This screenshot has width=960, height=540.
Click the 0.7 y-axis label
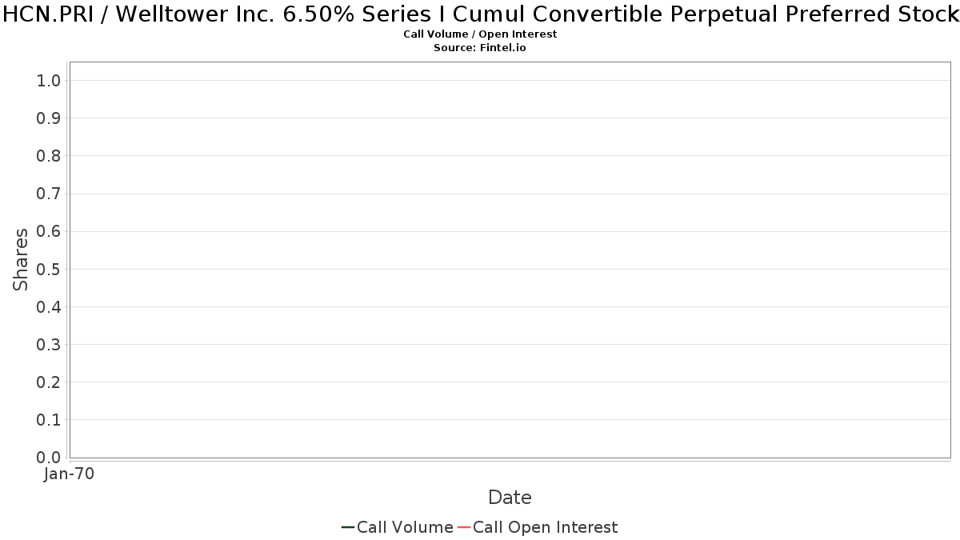[49, 194]
